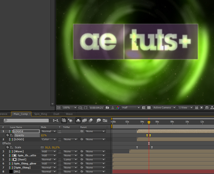Select the LOGO2 layer name
Viewport: 214px width, 174px height.
point(26,131)
